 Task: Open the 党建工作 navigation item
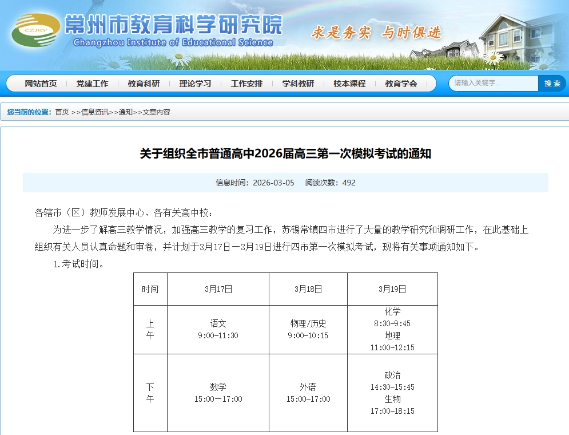(93, 83)
